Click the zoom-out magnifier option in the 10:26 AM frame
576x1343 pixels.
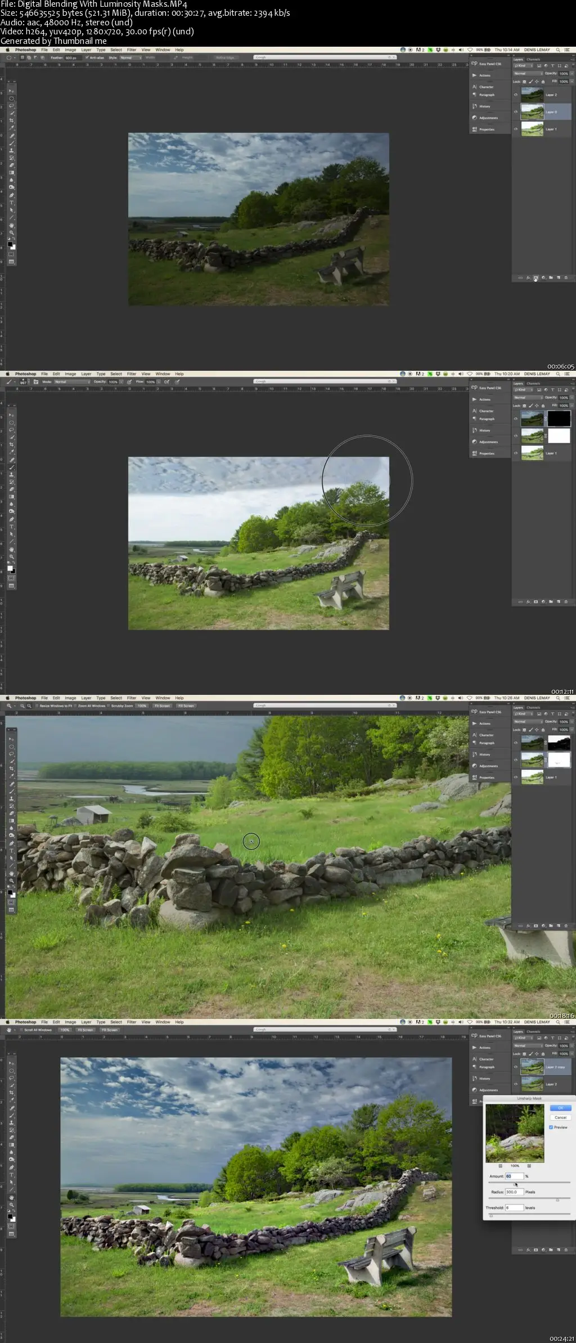pyautogui.click(x=29, y=706)
